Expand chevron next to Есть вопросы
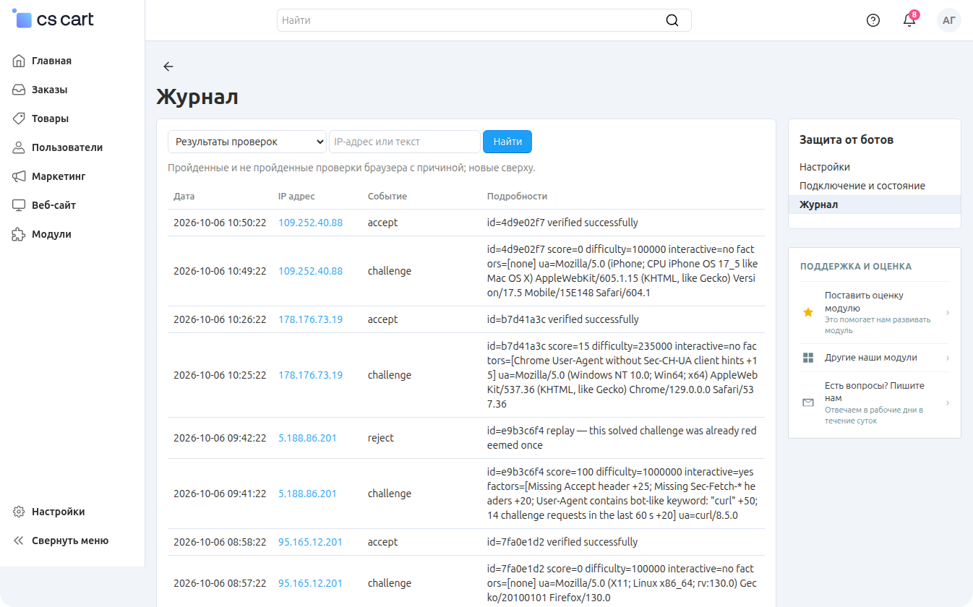The height and width of the screenshot is (607, 973). tap(947, 402)
